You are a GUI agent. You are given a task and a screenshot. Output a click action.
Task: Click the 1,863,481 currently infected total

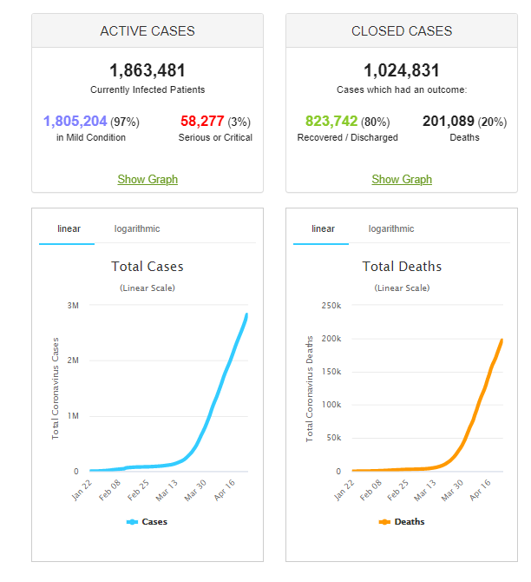pyautogui.click(x=147, y=70)
